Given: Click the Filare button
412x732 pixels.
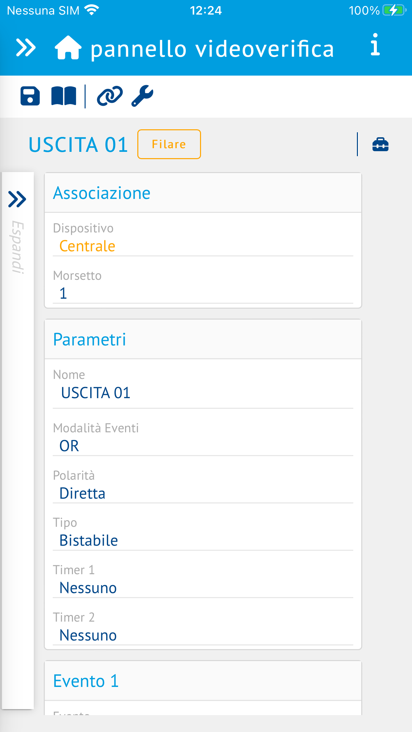Looking at the screenshot, I should (169, 144).
